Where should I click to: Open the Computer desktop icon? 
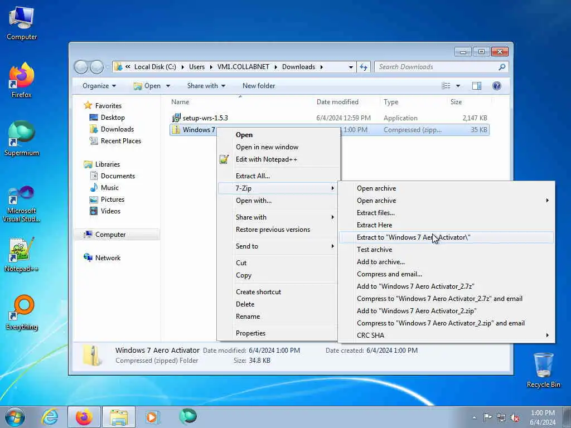click(22, 22)
